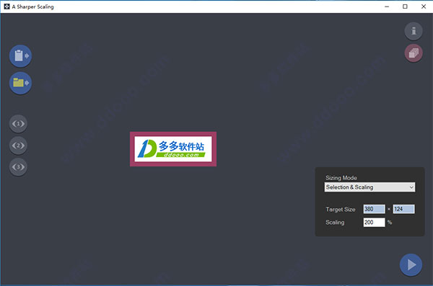Toggle view mode 3 eye icon
This screenshot has width=433, height=286.
point(18,167)
